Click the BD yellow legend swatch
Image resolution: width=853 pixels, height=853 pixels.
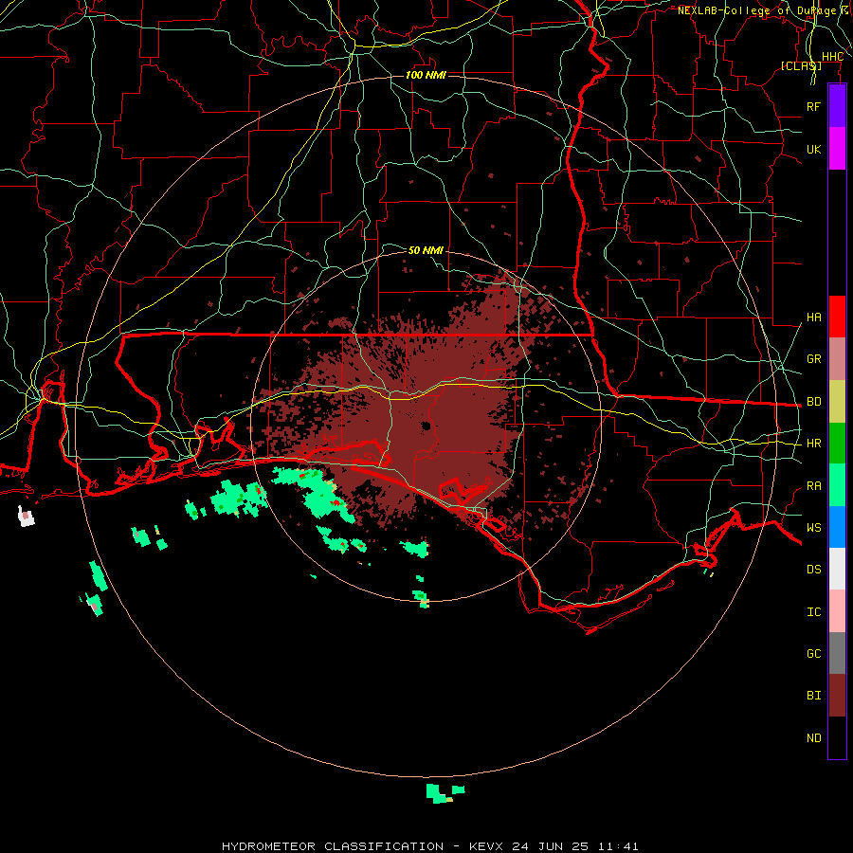pos(837,402)
